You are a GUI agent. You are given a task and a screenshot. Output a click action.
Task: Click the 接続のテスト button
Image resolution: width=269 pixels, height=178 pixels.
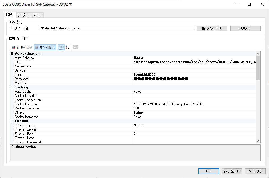tap(212, 28)
